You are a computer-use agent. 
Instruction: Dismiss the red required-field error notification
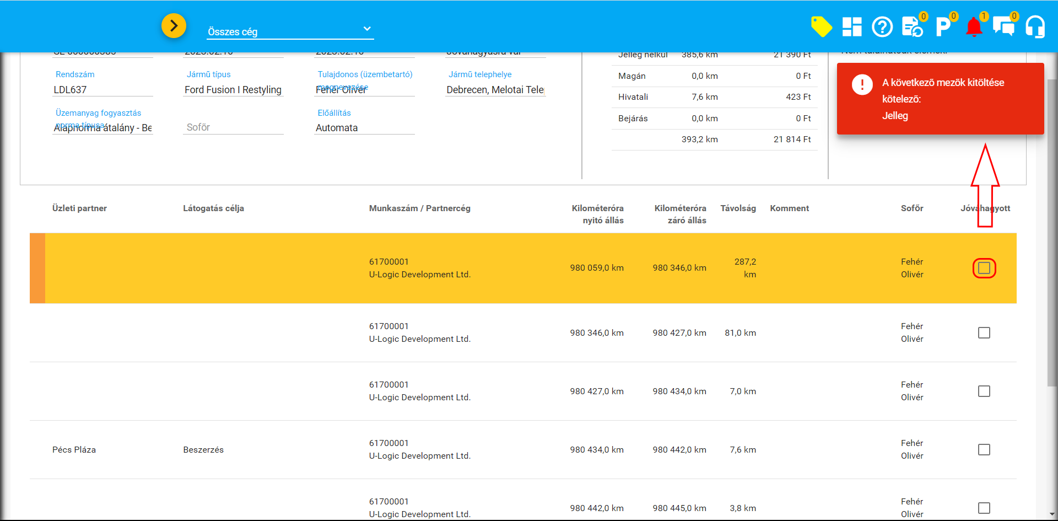[x=940, y=99]
